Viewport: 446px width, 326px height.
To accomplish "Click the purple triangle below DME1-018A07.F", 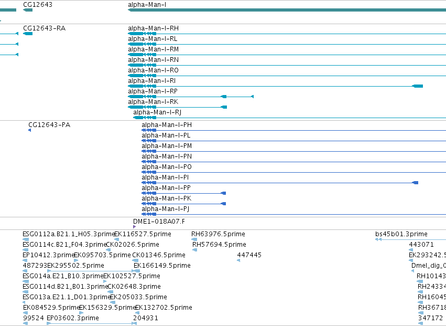I will click(x=135, y=227).
